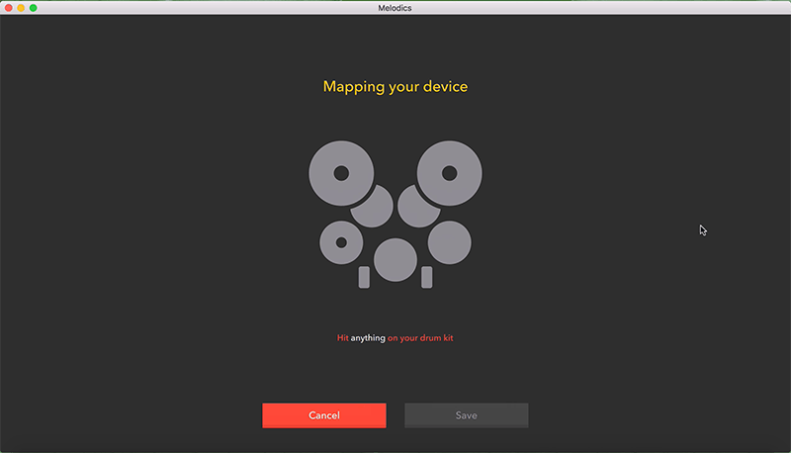The width and height of the screenshot is (791, 453).
Task: Click the greyed-out Save button
Action: [x=466, y=415]
